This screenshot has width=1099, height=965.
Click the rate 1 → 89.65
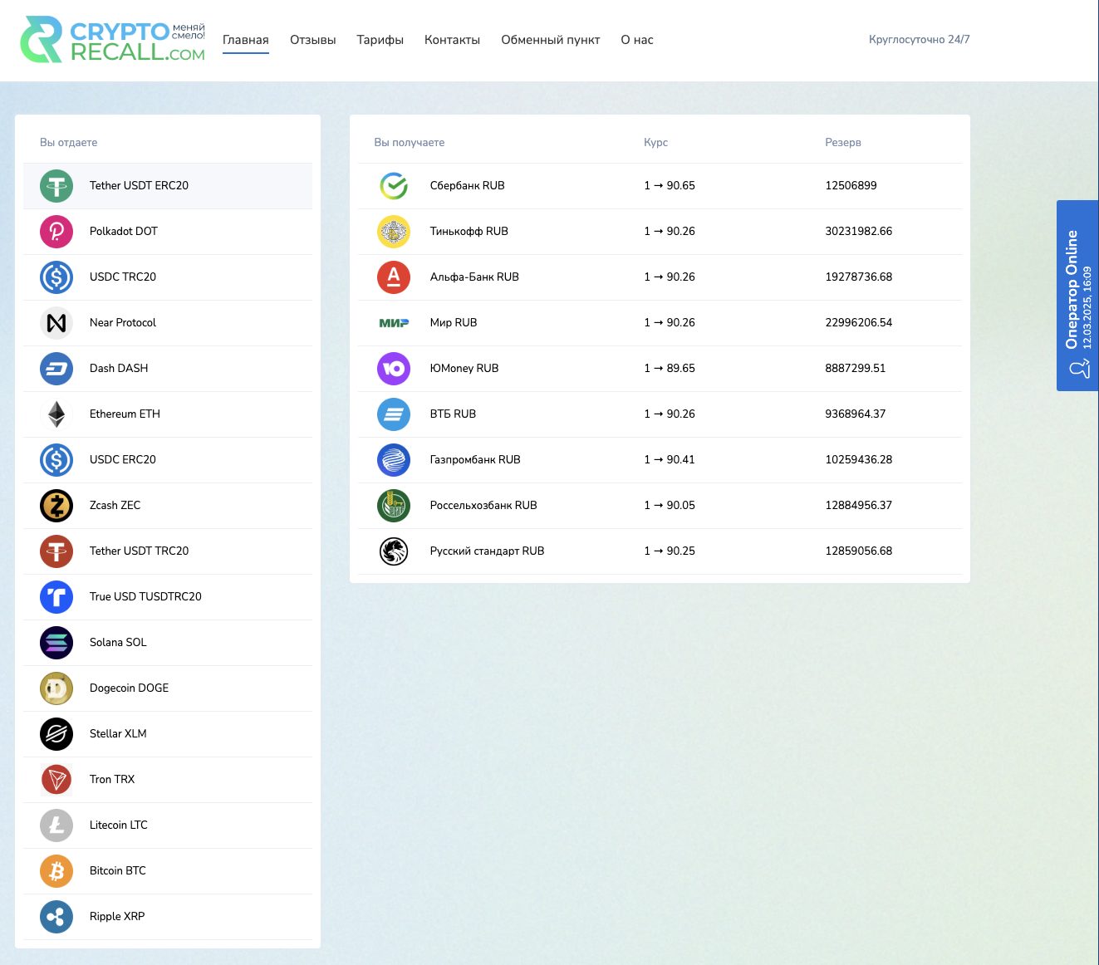(670, 369)
